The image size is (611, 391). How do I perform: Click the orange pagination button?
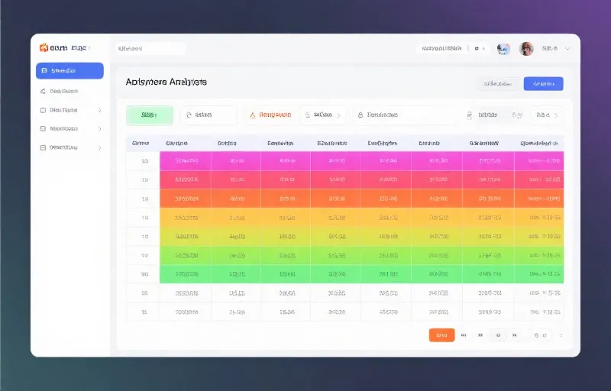[442, 335]
